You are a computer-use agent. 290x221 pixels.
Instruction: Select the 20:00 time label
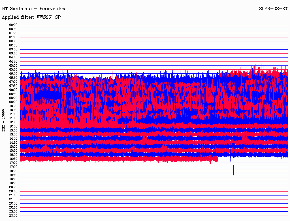pos(13,187)
